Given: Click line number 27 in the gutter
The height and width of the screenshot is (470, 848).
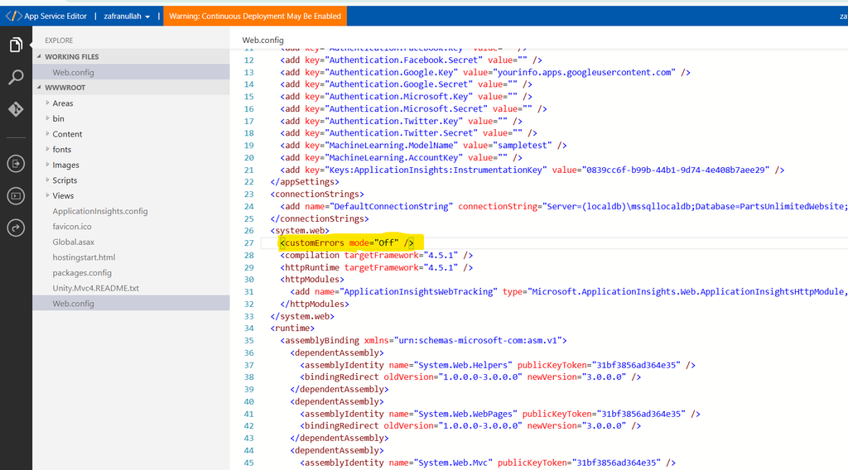Looking at the screenshot, I should click(x=248, y=243).
